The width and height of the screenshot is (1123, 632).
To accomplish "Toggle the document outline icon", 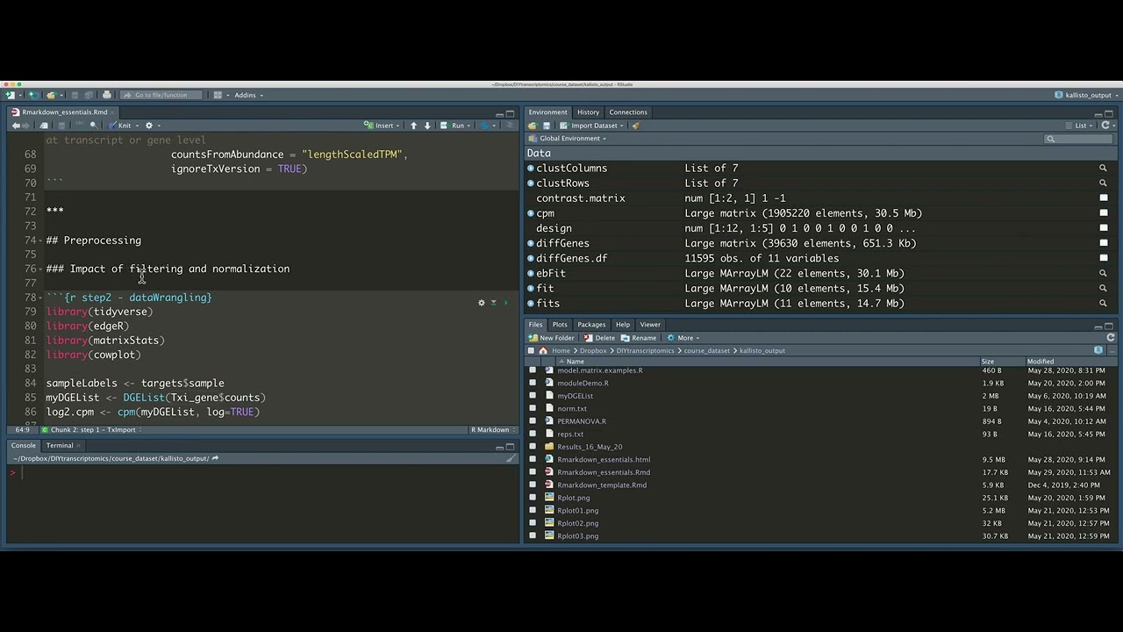I will point(511,126).
